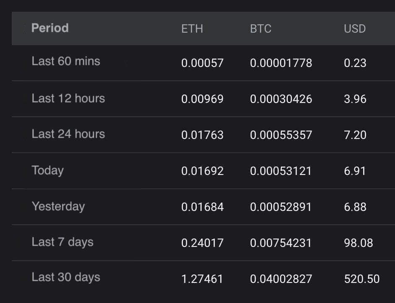Screen dimensions: 395x303
Task: Select the Last 7 days row label
Action: point(62,242)
